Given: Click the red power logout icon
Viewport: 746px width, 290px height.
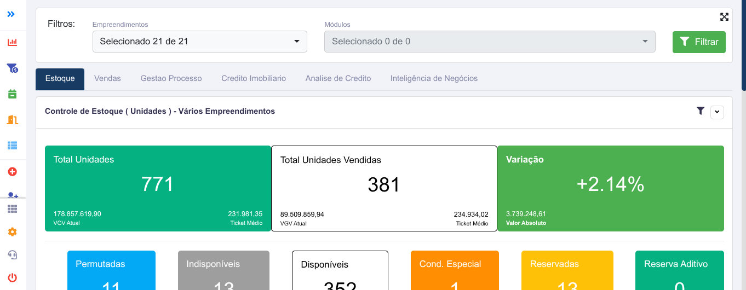Looking at the screenshot, I should [12, 277].
